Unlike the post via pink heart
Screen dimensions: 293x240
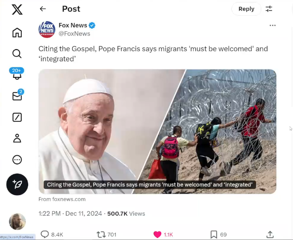click(x=157, y=234)
